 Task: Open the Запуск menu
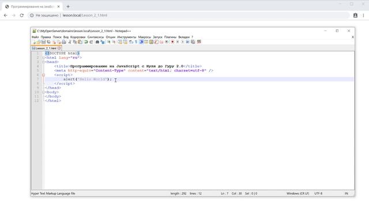[157, 37]
